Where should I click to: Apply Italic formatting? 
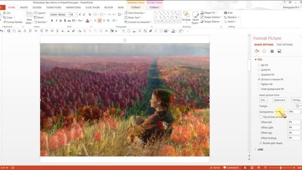coord(56,21)
